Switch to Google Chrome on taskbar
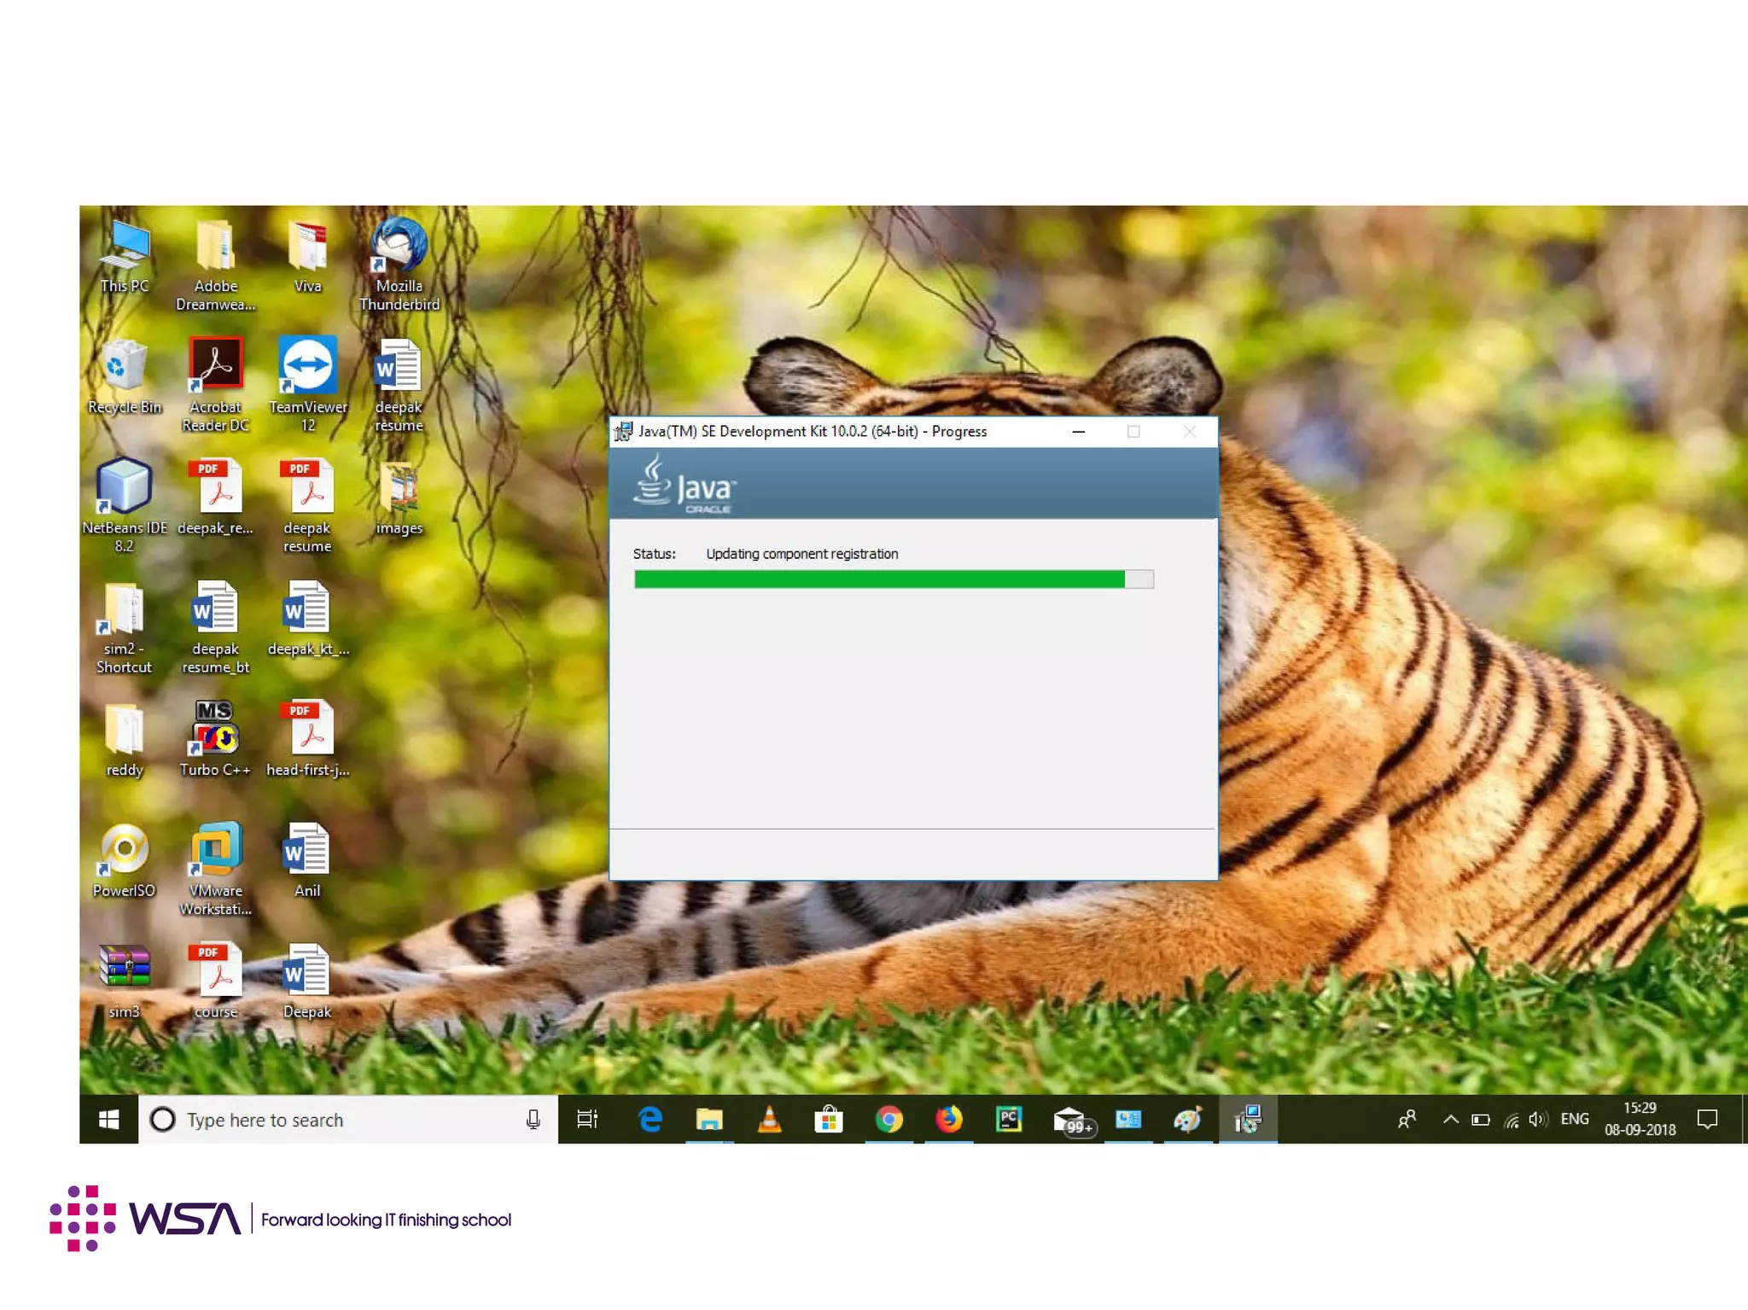Viewport: 1748px width, 1310px height. [889, 1119]
